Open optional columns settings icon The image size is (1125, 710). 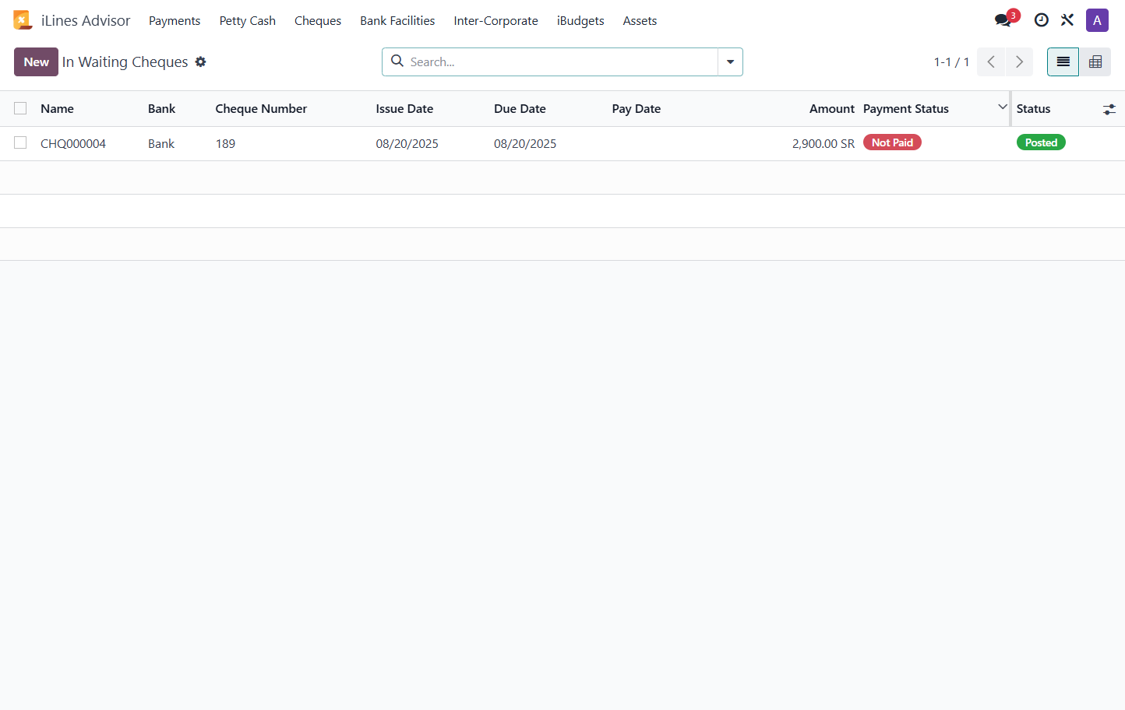click(1109, 109)
